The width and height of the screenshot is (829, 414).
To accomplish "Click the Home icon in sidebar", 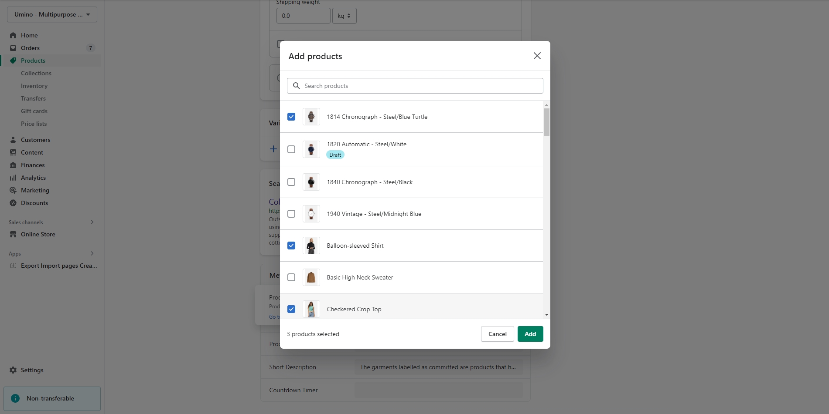I will click(x=13, y=35).
